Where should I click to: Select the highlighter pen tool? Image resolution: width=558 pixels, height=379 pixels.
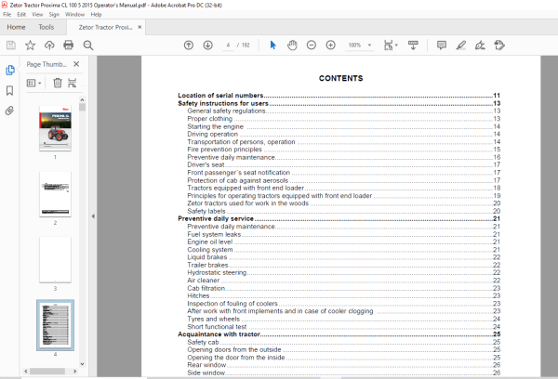pyautogui.click(x=461, y=46)
